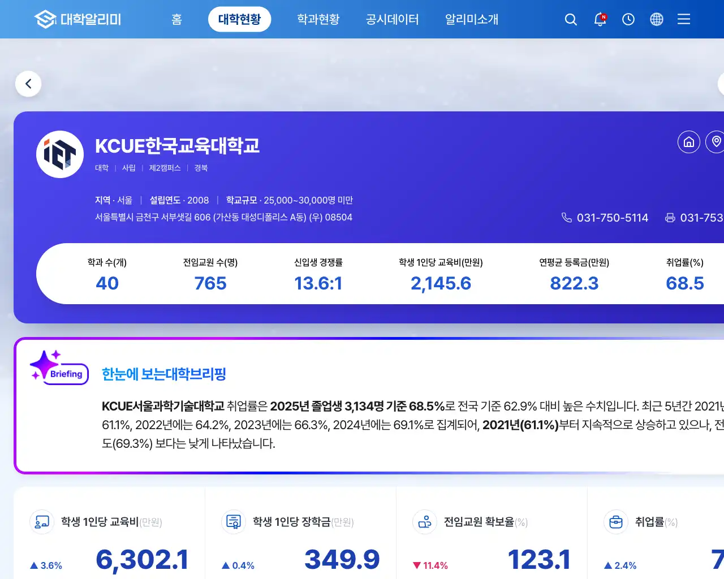This screenshot has height=579, width=724.
Task: Open the notification bell icon
Action: coord(600,19)
